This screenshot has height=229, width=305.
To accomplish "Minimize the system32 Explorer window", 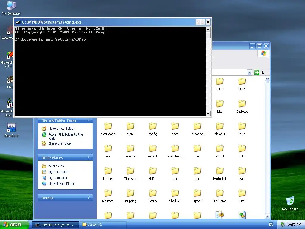I will [252, 46].
